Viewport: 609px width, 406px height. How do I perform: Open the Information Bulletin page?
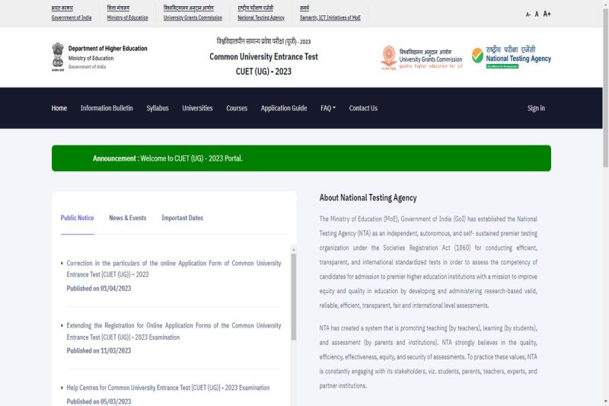pyautogui.click(x=107, y=108)
